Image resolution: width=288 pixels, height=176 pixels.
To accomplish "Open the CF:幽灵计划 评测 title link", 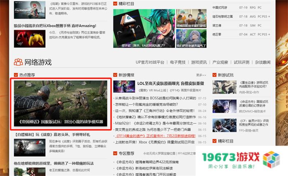I will (x=254, y=123).
